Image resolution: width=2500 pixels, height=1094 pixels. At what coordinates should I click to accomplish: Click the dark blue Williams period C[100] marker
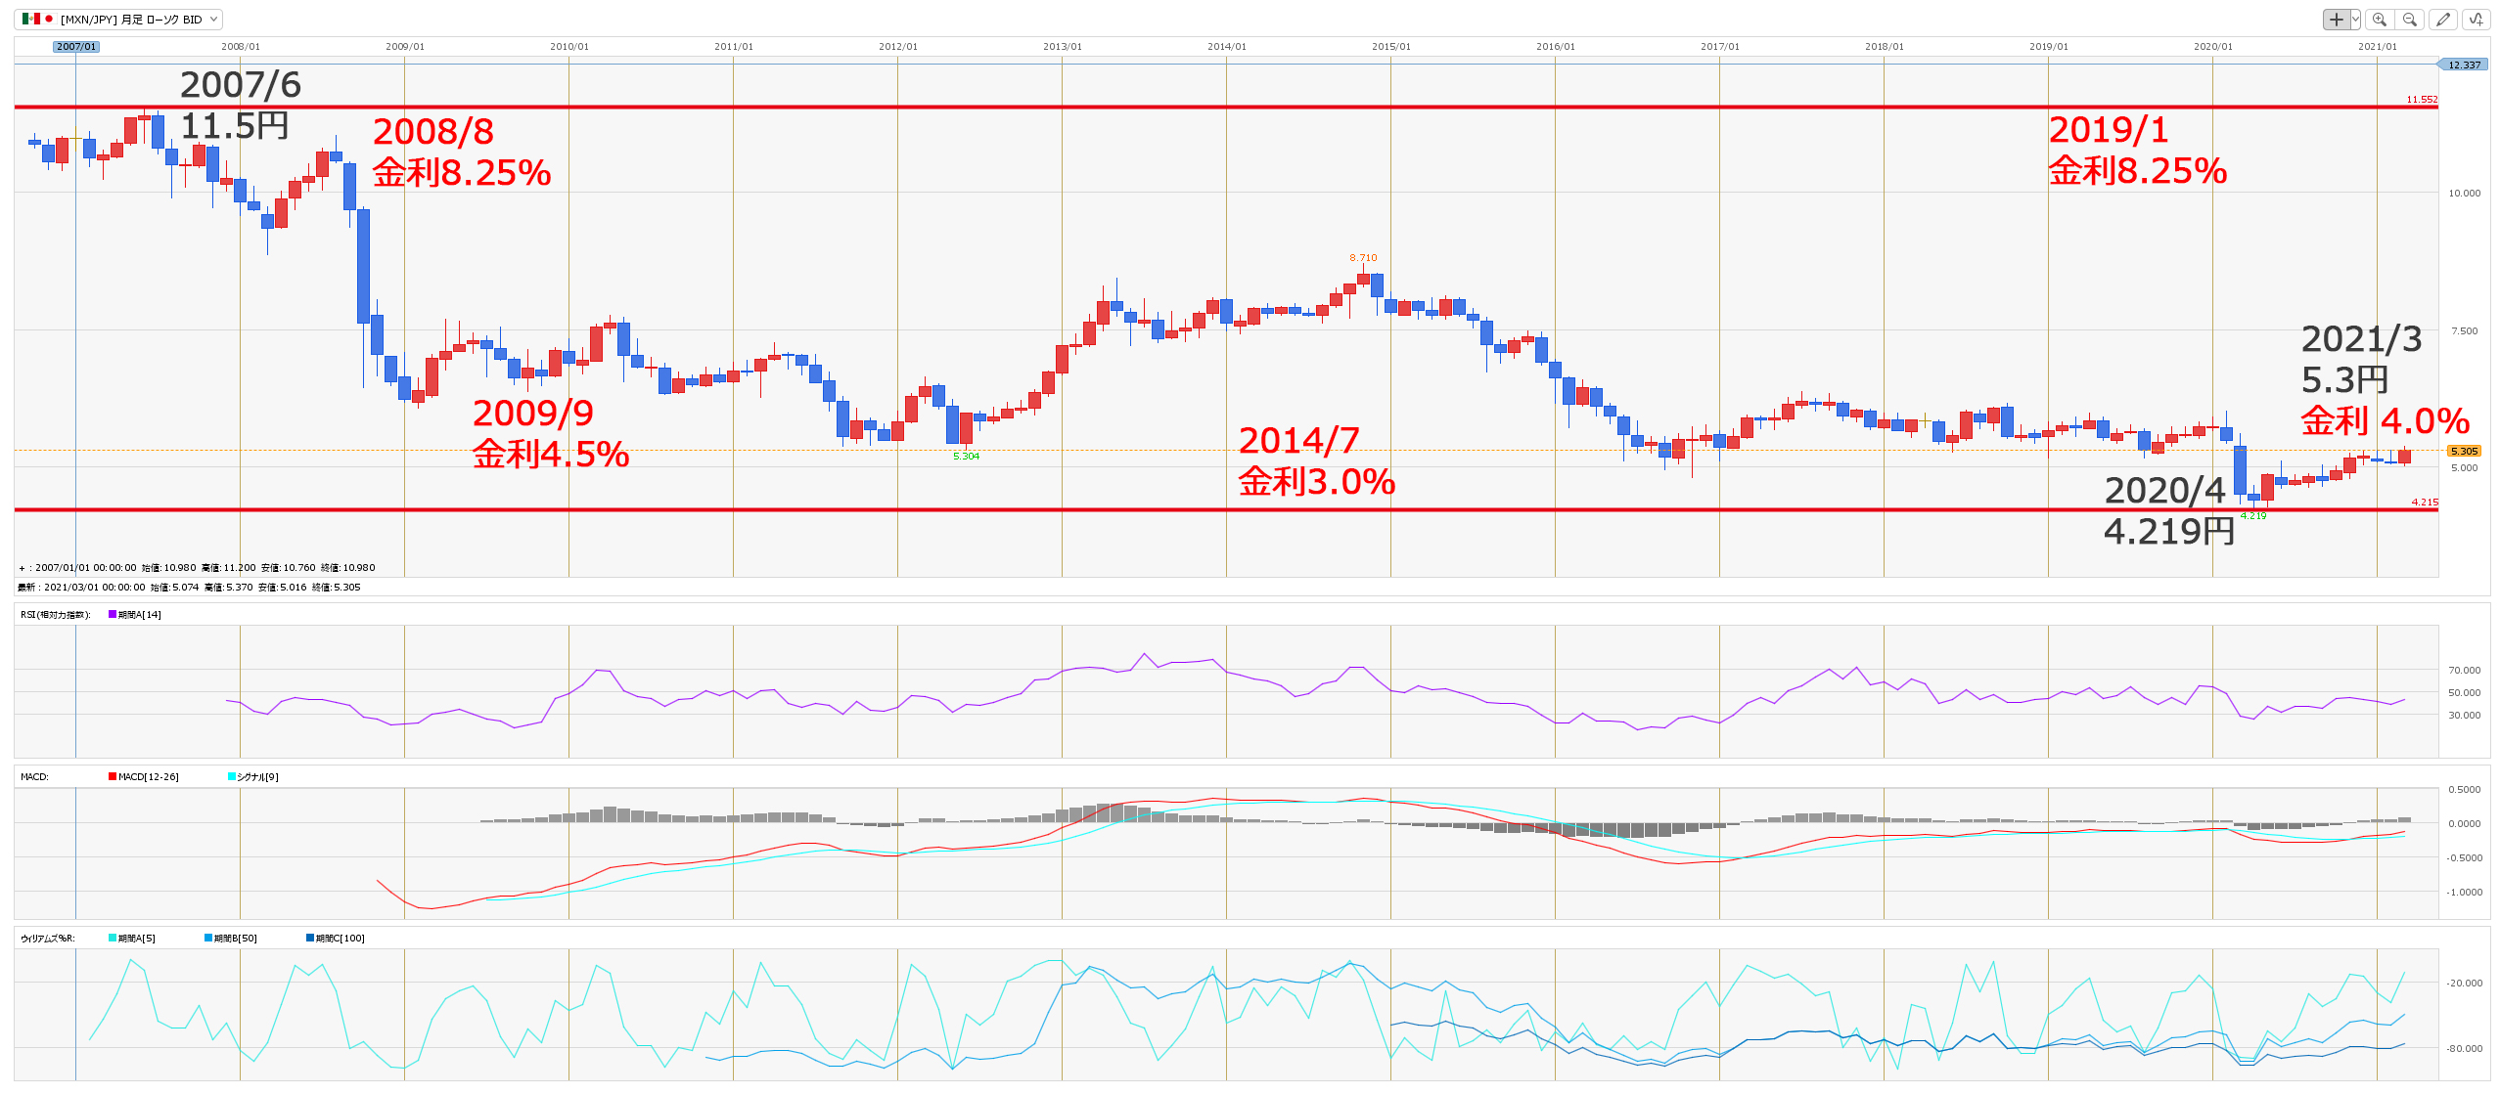[310, 938]
